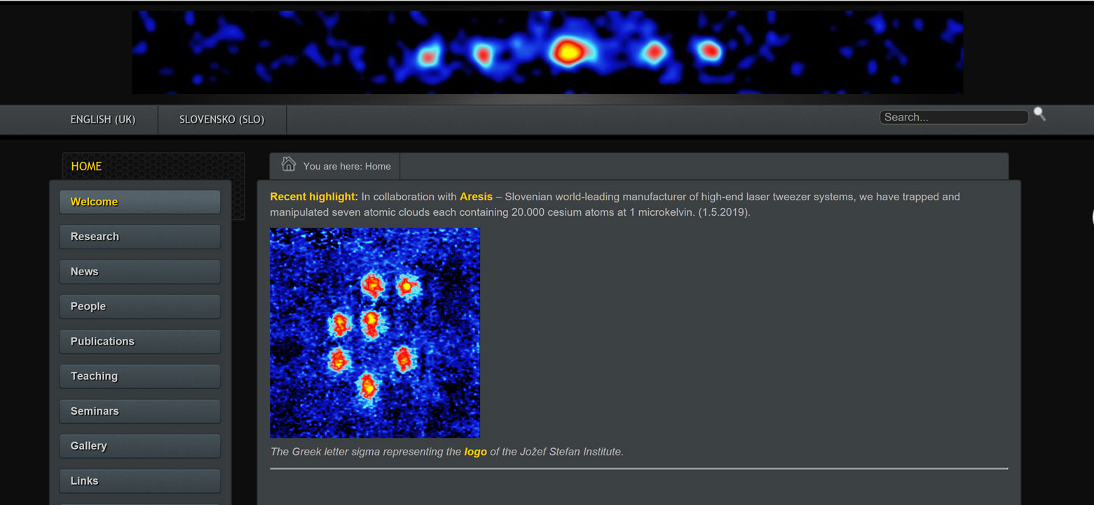
Task: Click the header banner atom image
Action: (x=547, y=52)
